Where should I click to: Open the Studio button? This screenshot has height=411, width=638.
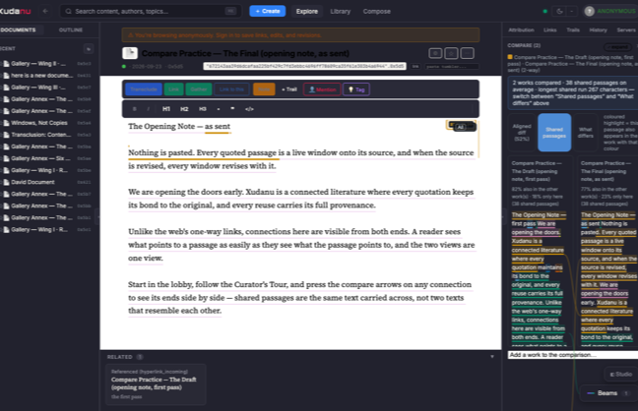[x=621, y=374]
